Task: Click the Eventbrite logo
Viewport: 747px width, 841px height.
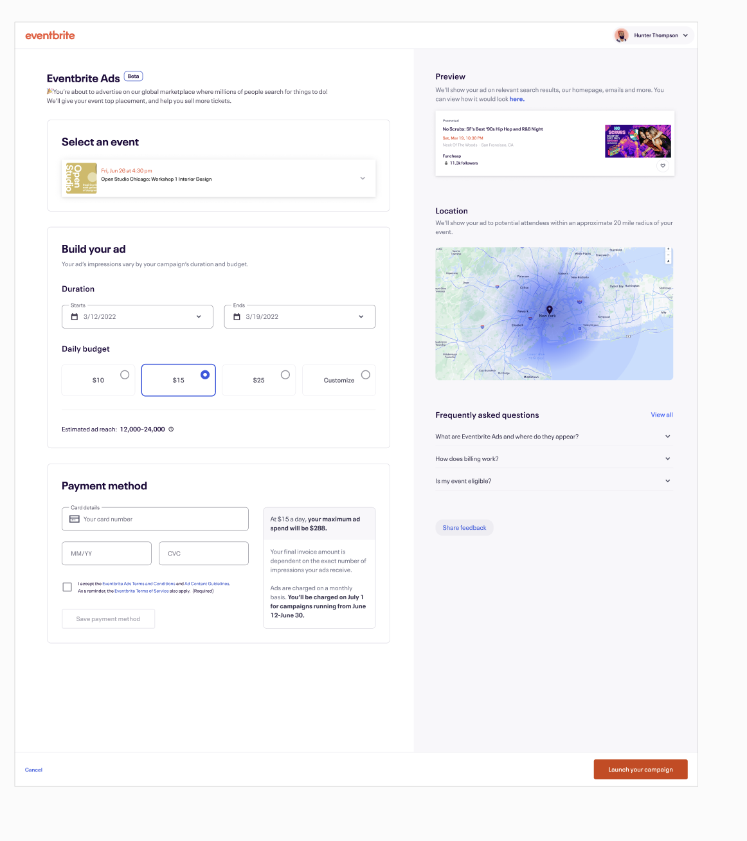Action: [x=50, y=35]
